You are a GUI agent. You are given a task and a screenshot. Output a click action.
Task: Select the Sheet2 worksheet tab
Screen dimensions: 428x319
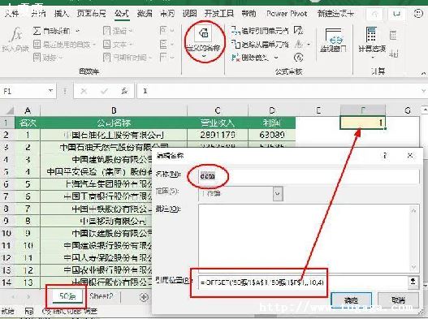pyautogui.click(x=101, y=296)
